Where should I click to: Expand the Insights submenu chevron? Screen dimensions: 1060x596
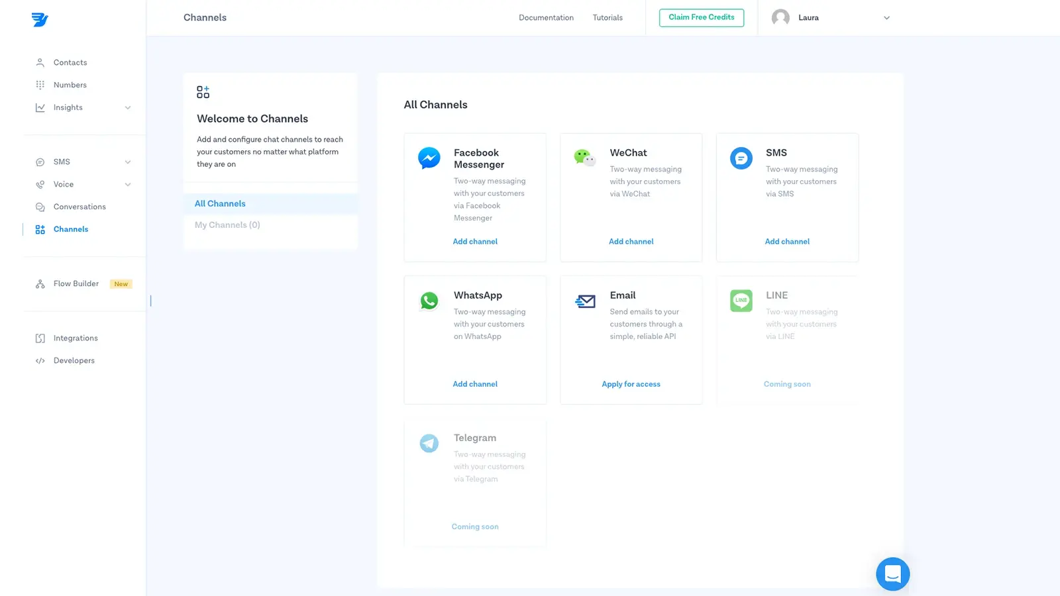[x=128, y=107]
